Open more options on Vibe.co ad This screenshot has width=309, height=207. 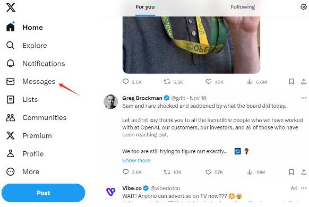[x=304, y=188]
